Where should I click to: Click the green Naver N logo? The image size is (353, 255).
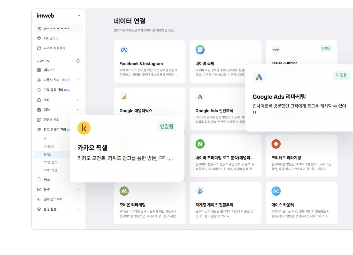tap(200, 144)
